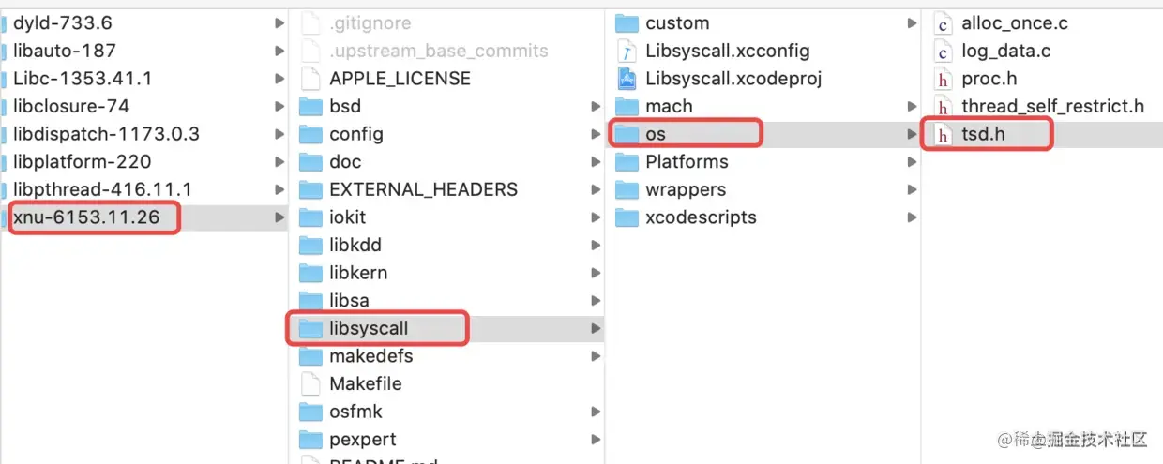This screenshot has width=1163, height=464.
Task: Click the pexpert folder icon
Action: pyautogui.click(x=310, y=439)
